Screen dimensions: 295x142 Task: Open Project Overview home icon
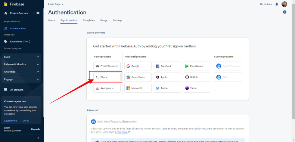6,13
